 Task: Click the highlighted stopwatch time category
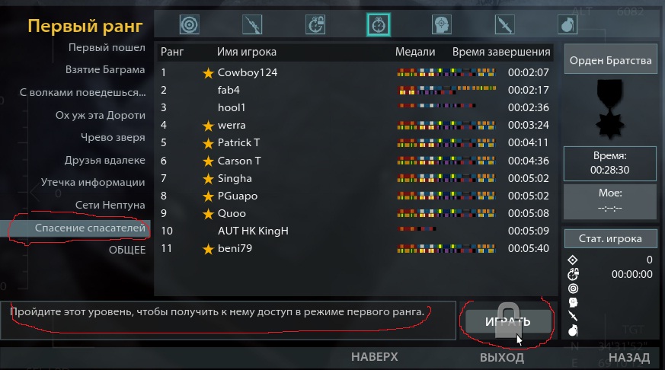point(379,24)
